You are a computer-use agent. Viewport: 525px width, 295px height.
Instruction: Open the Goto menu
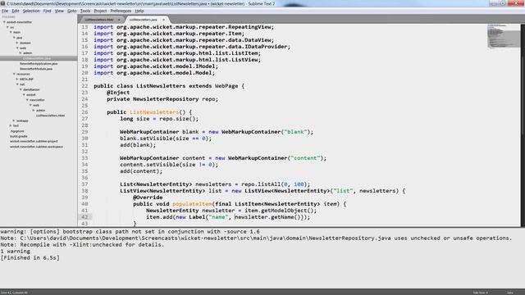tap(71, 11)
